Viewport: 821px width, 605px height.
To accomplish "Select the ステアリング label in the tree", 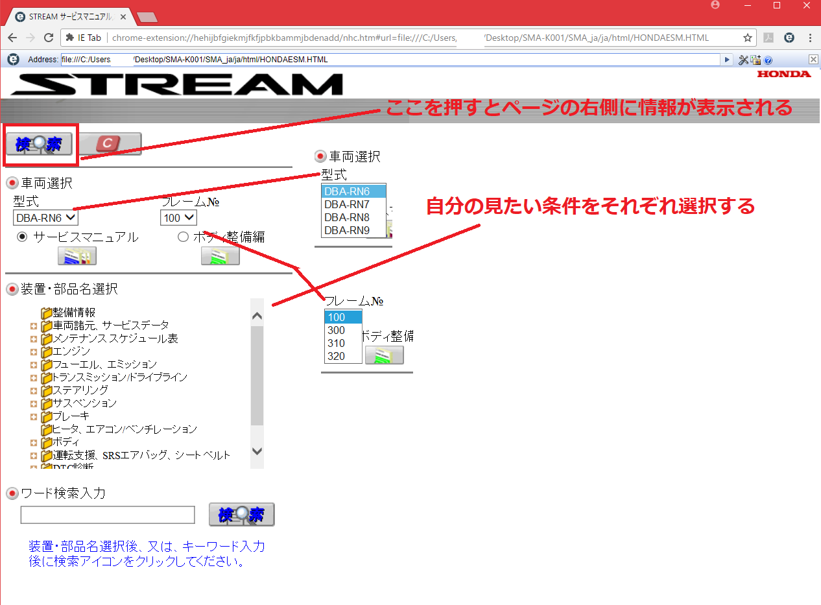I will pyautogui.click(x=80, y=390).
